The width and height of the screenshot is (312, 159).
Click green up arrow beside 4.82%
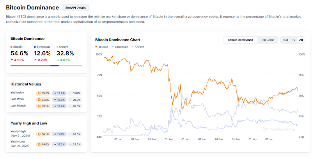(x=58, y=60)
